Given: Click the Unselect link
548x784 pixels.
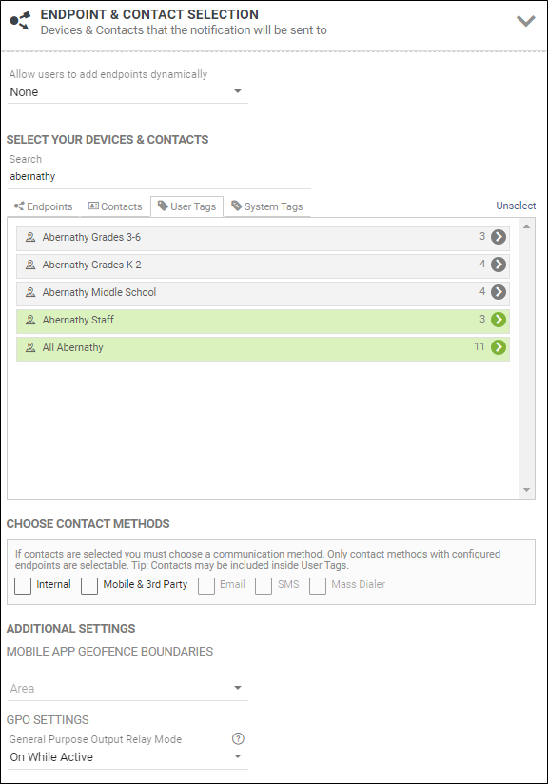Looking at the screenshot, I should point(516,206).
